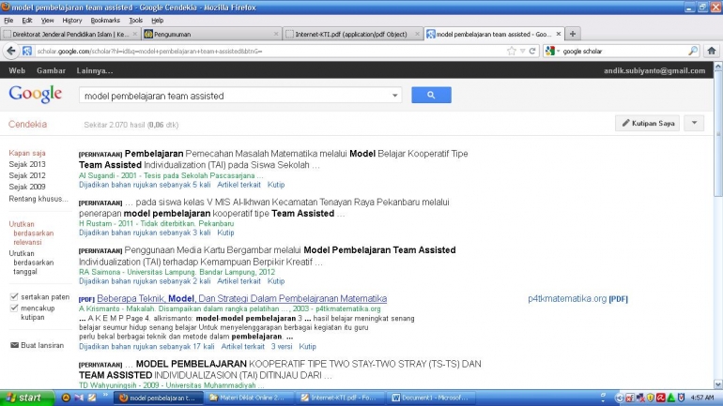The image size is (723, 406).
Task: Open a new tab with the plus button
Action: click(x=574, y=34)
